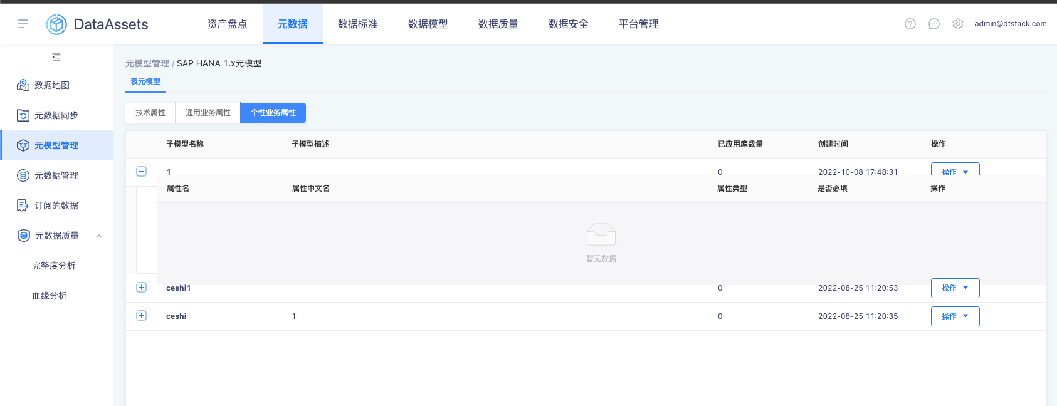Click the 属性类型 sub-table header
This screenshot has height=406, width=1057.
click(732, 189)
